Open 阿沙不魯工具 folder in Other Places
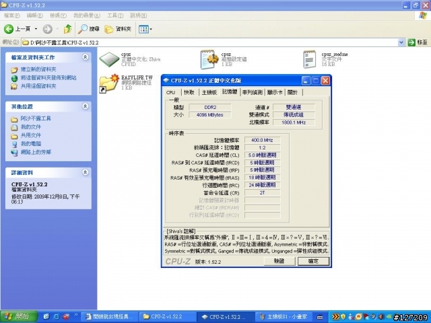431x323 pixels. point(36,118)
